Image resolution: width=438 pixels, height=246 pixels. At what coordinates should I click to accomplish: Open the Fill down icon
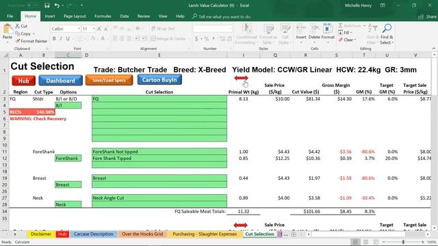341,33
